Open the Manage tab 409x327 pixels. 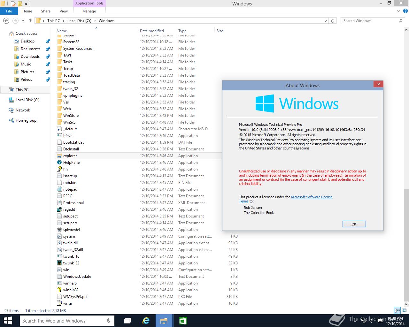[x=89, y=11]
